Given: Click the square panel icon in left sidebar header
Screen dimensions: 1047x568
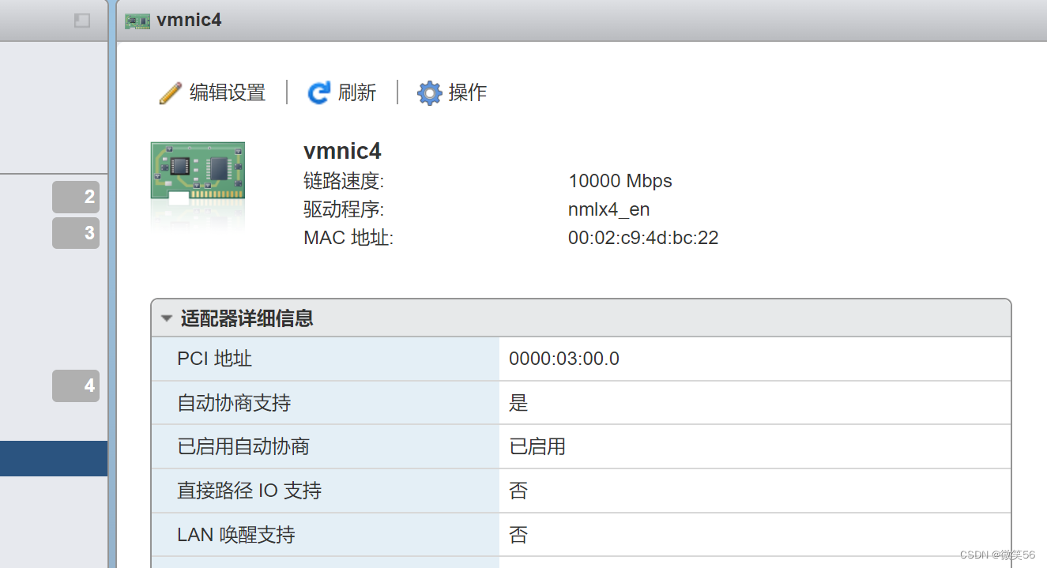Looking at the screenshot, I should point(82,21).
